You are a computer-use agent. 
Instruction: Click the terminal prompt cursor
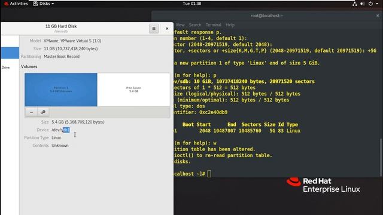click(x=209, y=174)
